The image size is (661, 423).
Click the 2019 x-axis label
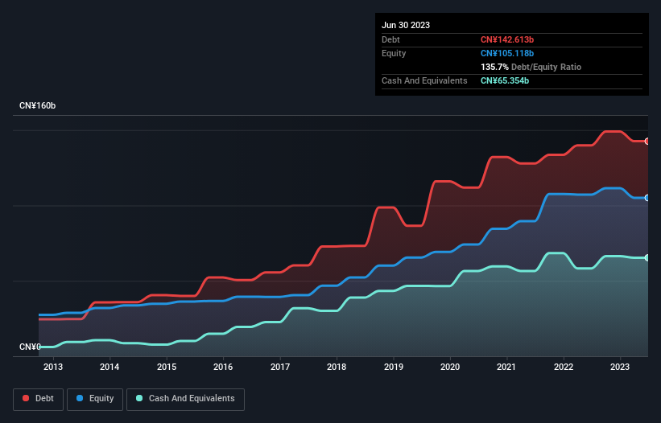click(394, 367)
